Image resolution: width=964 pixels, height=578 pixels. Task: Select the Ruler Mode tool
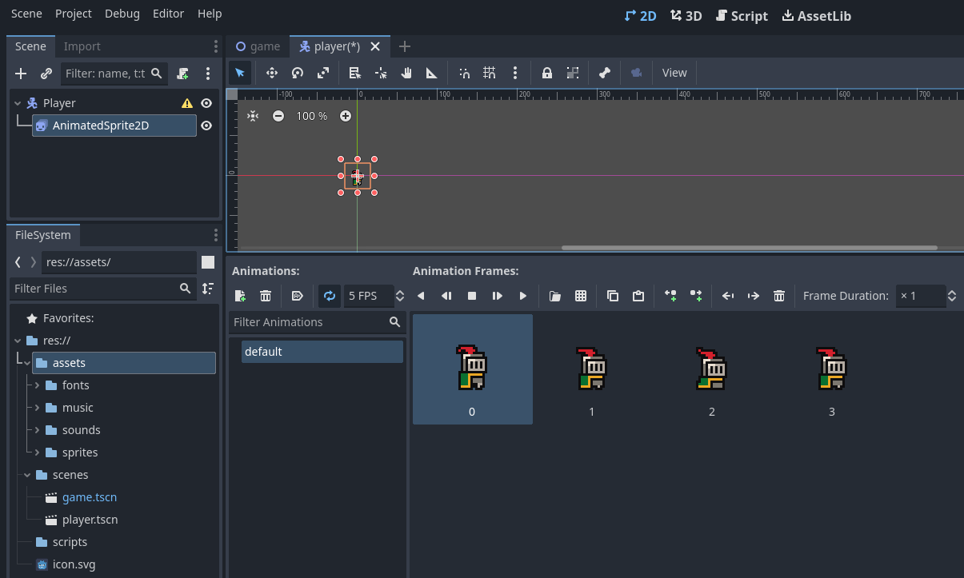pyautogui.click(x=432, y=73)
